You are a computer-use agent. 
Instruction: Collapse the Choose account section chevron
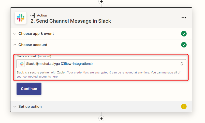click(15, 45)
